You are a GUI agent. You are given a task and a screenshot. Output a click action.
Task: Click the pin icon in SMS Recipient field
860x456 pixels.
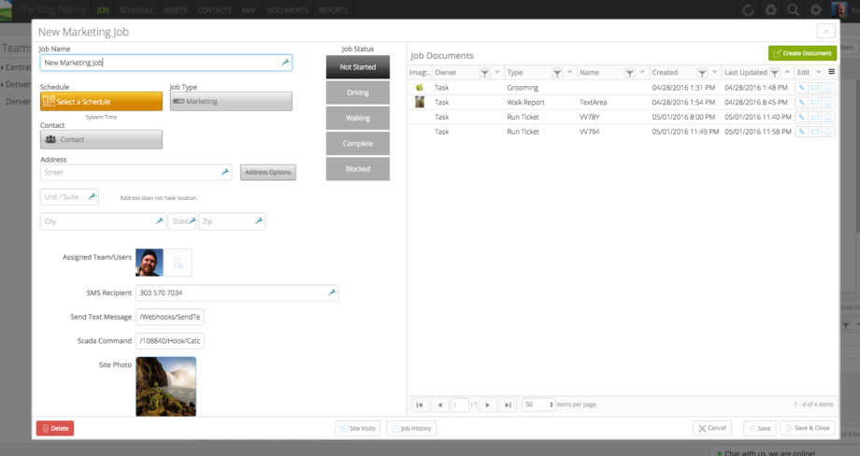(x=332, y=292)
